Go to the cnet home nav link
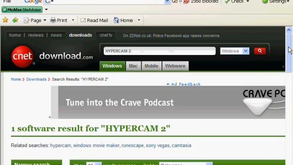 tap(15, 35)
